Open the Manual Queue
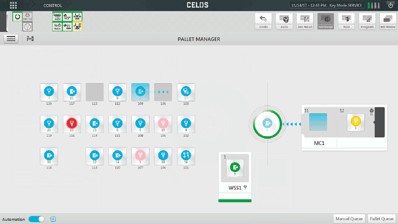This screenshot has width=398, height=224. pos(349,219)
